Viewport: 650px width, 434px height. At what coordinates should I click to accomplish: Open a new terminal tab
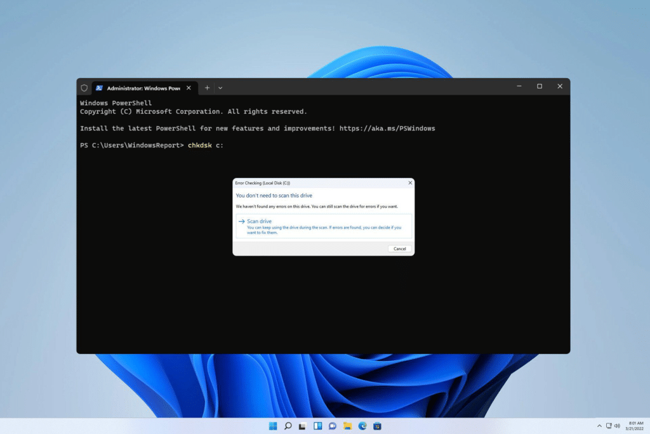click(x=207, y=88)
